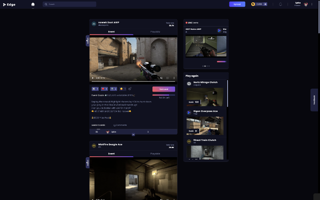320x200 pixels.
Task: Select Event tab on MistFire Deagle Ace
Action: pyautogui.click(x=111, y=154)
